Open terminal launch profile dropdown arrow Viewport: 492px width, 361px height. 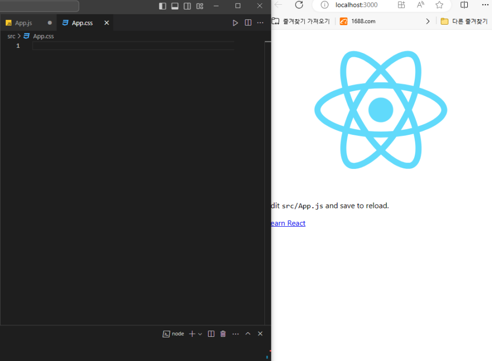point(200,334)
